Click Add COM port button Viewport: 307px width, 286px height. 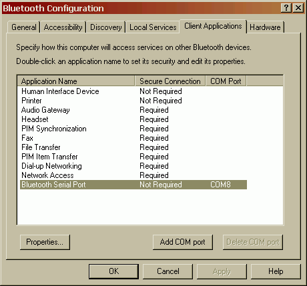(183, 242)
